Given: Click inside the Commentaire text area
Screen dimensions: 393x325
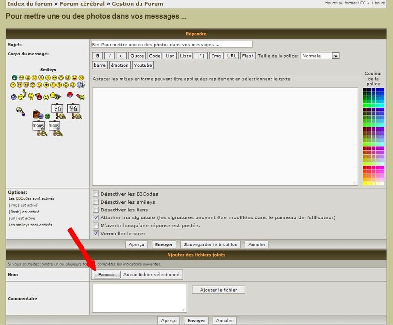Looking at the screenshot, I should tap(139, 298).
